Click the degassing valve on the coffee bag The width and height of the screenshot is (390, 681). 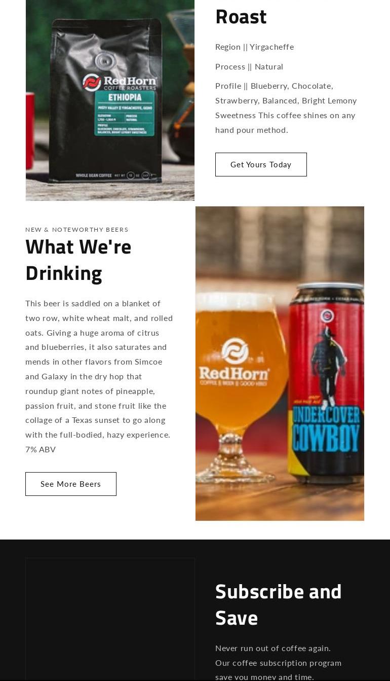[105, 61]
